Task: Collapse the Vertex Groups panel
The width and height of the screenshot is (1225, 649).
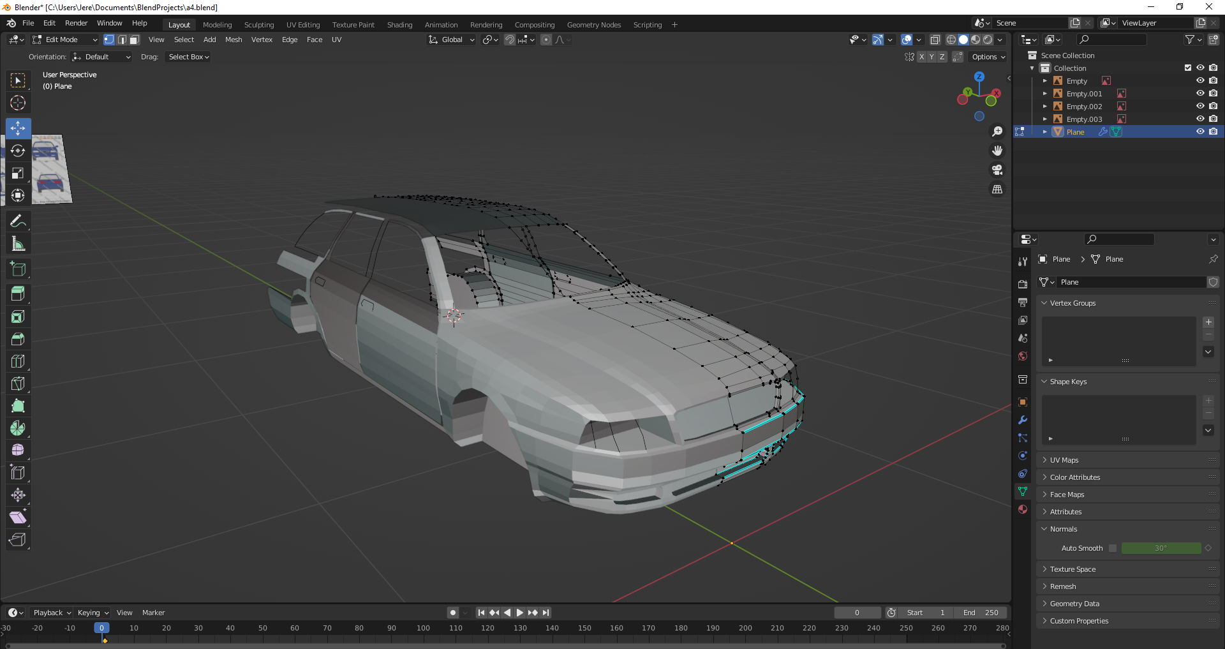Action: click(x=1073, y=303)
